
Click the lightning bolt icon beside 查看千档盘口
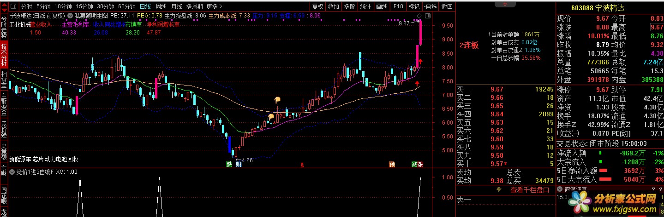(498, 189)
